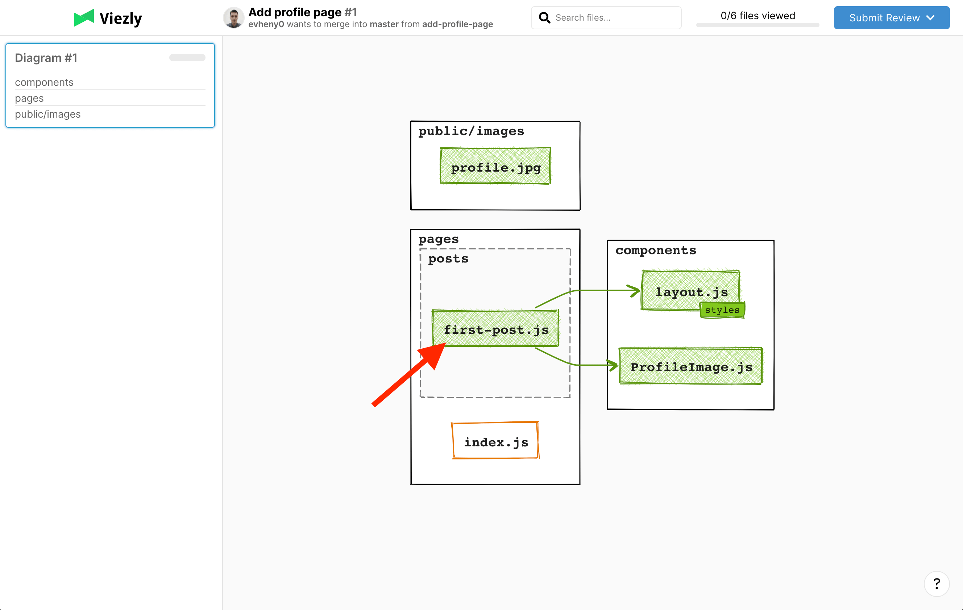Click the Diagram #1 progress pill
Screen dimensions: 963x610
(x=187, y=58)
